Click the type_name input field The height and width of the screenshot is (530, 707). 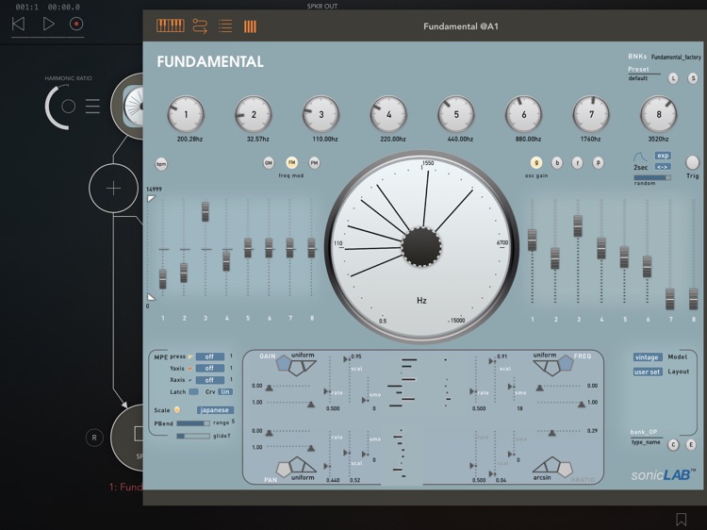(646, 442)
